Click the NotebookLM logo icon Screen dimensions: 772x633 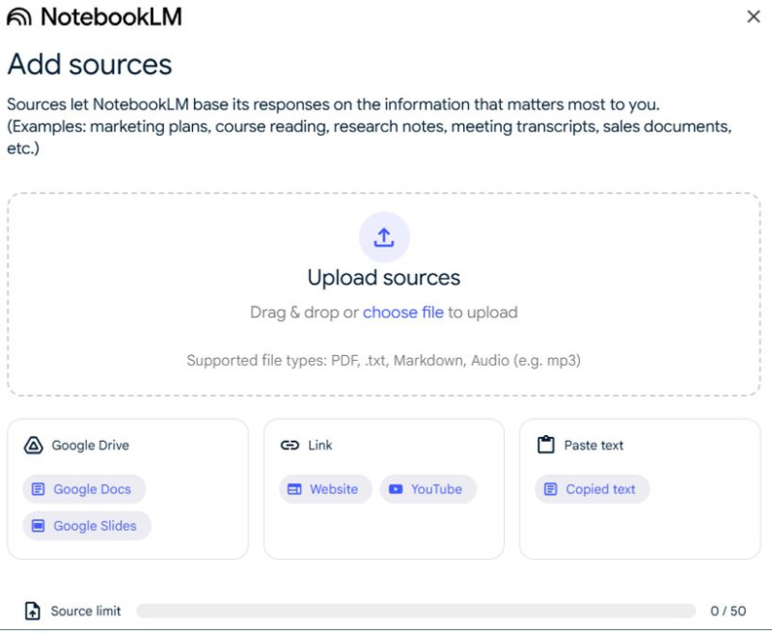(19, 16)
